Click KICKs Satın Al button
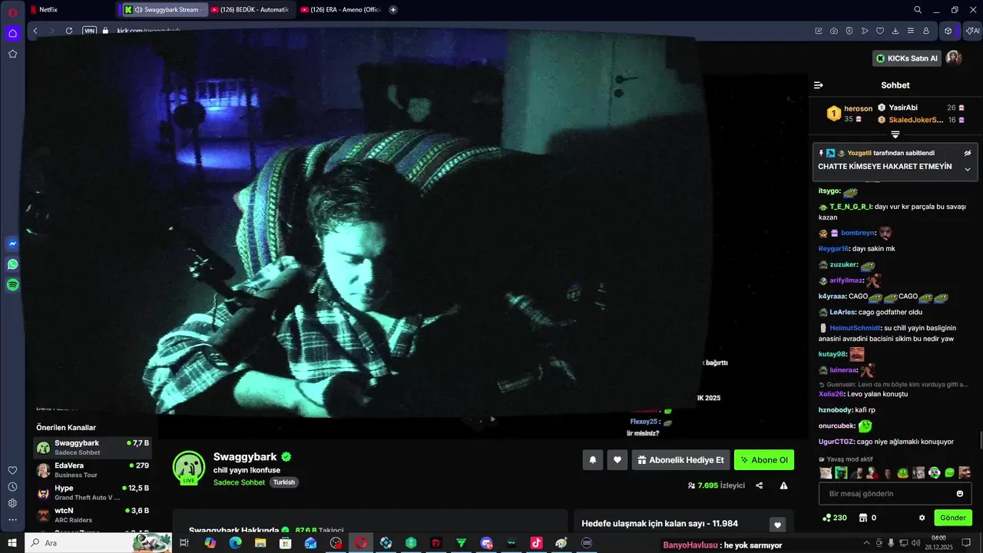 click(x=907, y=58)
